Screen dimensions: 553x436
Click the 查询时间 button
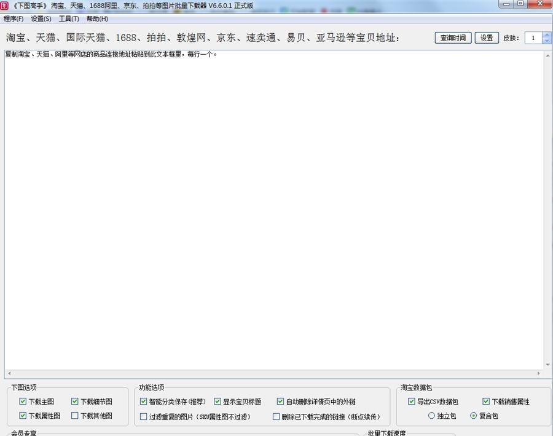pyautogui.click(x=453, y=38)
